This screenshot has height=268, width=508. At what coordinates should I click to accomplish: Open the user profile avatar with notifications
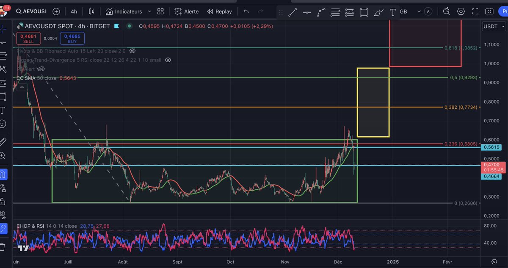pos(4,11)
